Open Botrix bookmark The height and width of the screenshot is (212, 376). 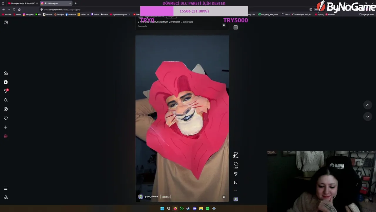click(104, 14)
